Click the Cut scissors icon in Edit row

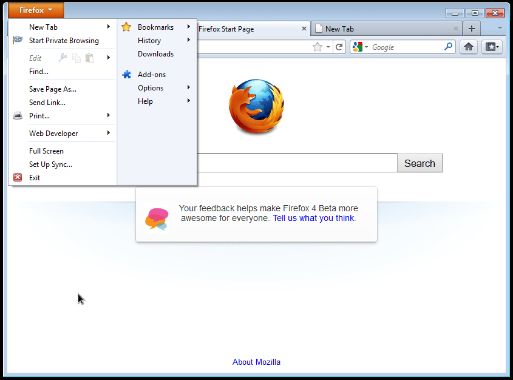point(63,58)
